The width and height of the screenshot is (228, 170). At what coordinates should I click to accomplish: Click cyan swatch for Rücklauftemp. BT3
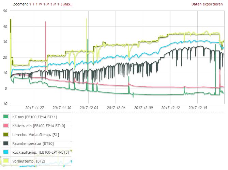click(6, 152)
